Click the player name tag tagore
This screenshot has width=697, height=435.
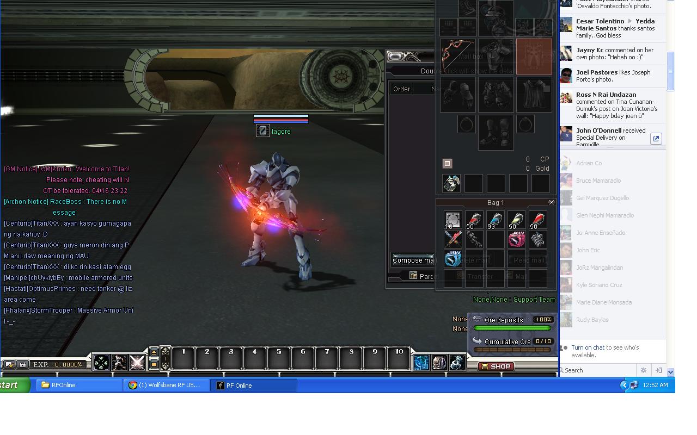(x=281, y=132)
